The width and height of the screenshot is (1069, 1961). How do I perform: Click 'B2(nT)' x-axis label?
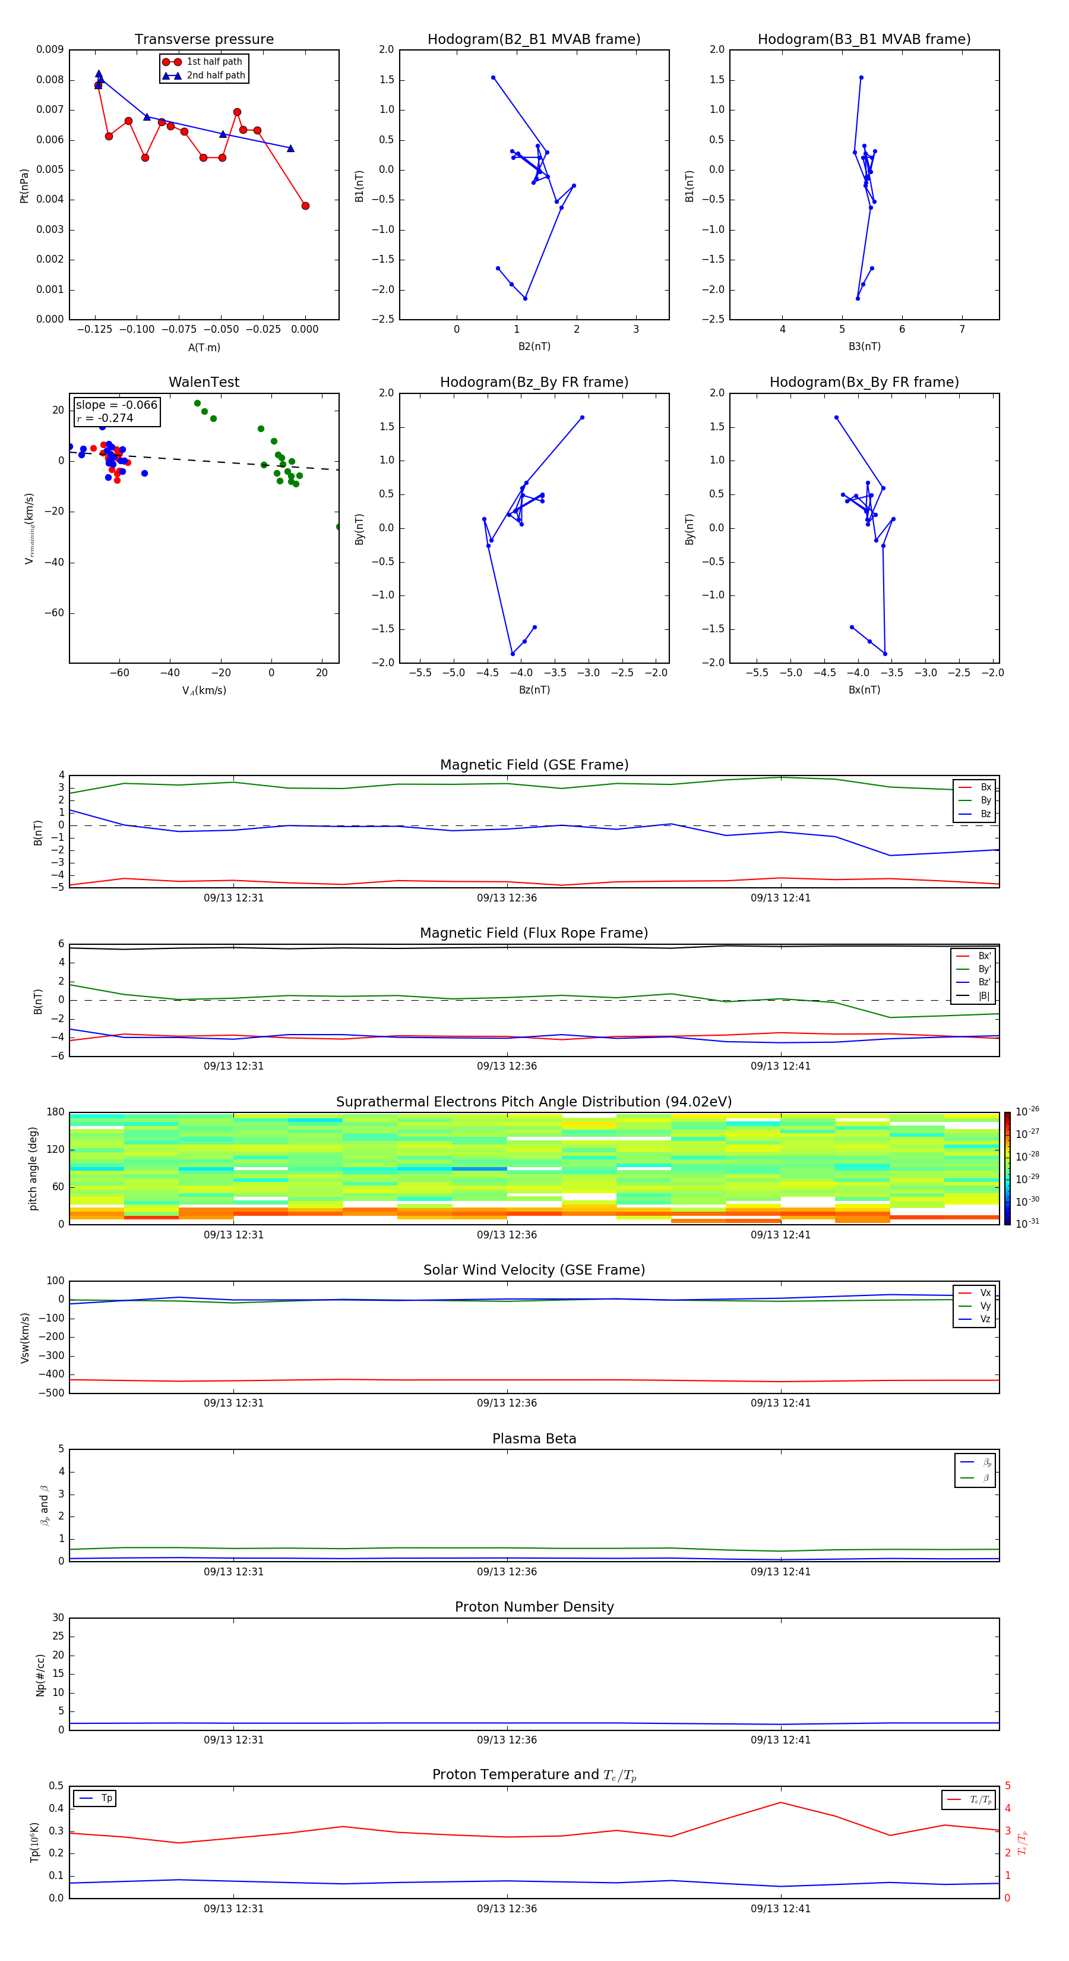coord(534,346)
